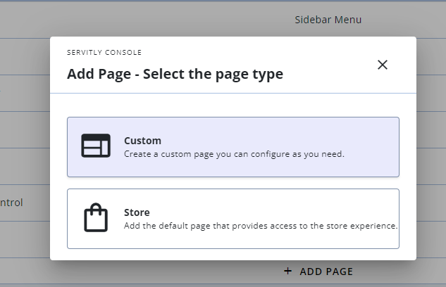Click the "Custom" heading text

point(142,141)
